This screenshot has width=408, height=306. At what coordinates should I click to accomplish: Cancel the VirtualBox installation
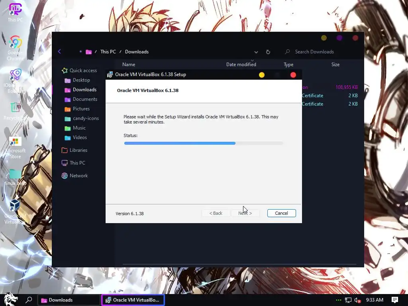[281, 213]
